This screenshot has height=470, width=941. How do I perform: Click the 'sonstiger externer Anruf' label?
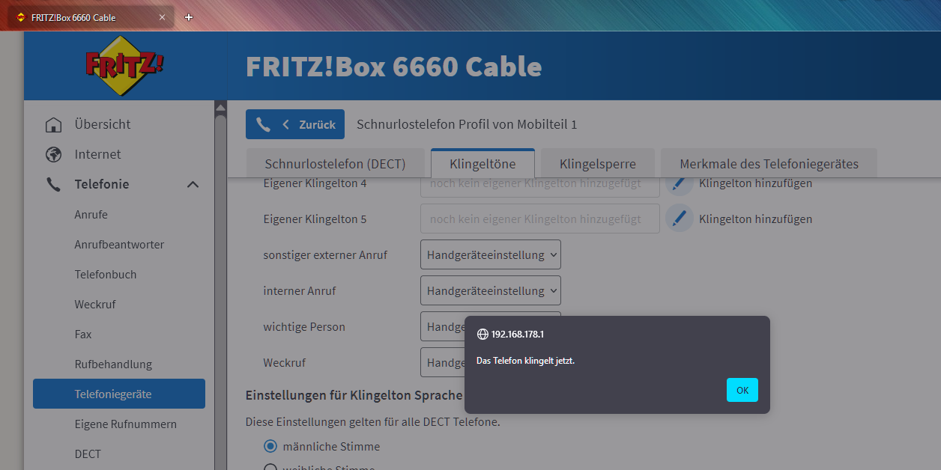pyautogui.click(x=325, y=254)
